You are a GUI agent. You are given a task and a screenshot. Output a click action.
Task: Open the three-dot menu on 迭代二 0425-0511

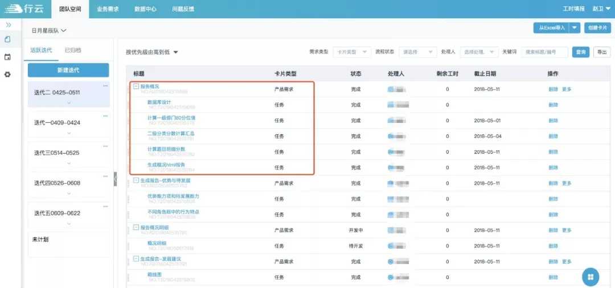coord(105,86)
